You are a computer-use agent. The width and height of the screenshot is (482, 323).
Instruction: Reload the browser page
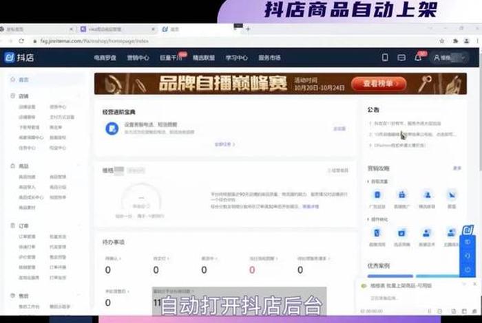coord(21,41)
